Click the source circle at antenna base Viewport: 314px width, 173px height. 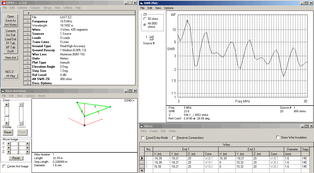click(x=85, y=125)
